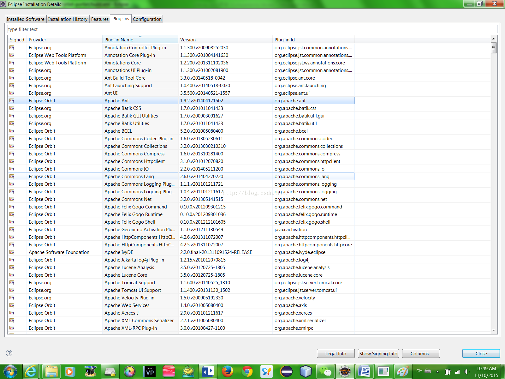The width and height of the screenshot is (505, 379).
Task: Click the volume speaker tray icon
Action: tap(467, 371)
